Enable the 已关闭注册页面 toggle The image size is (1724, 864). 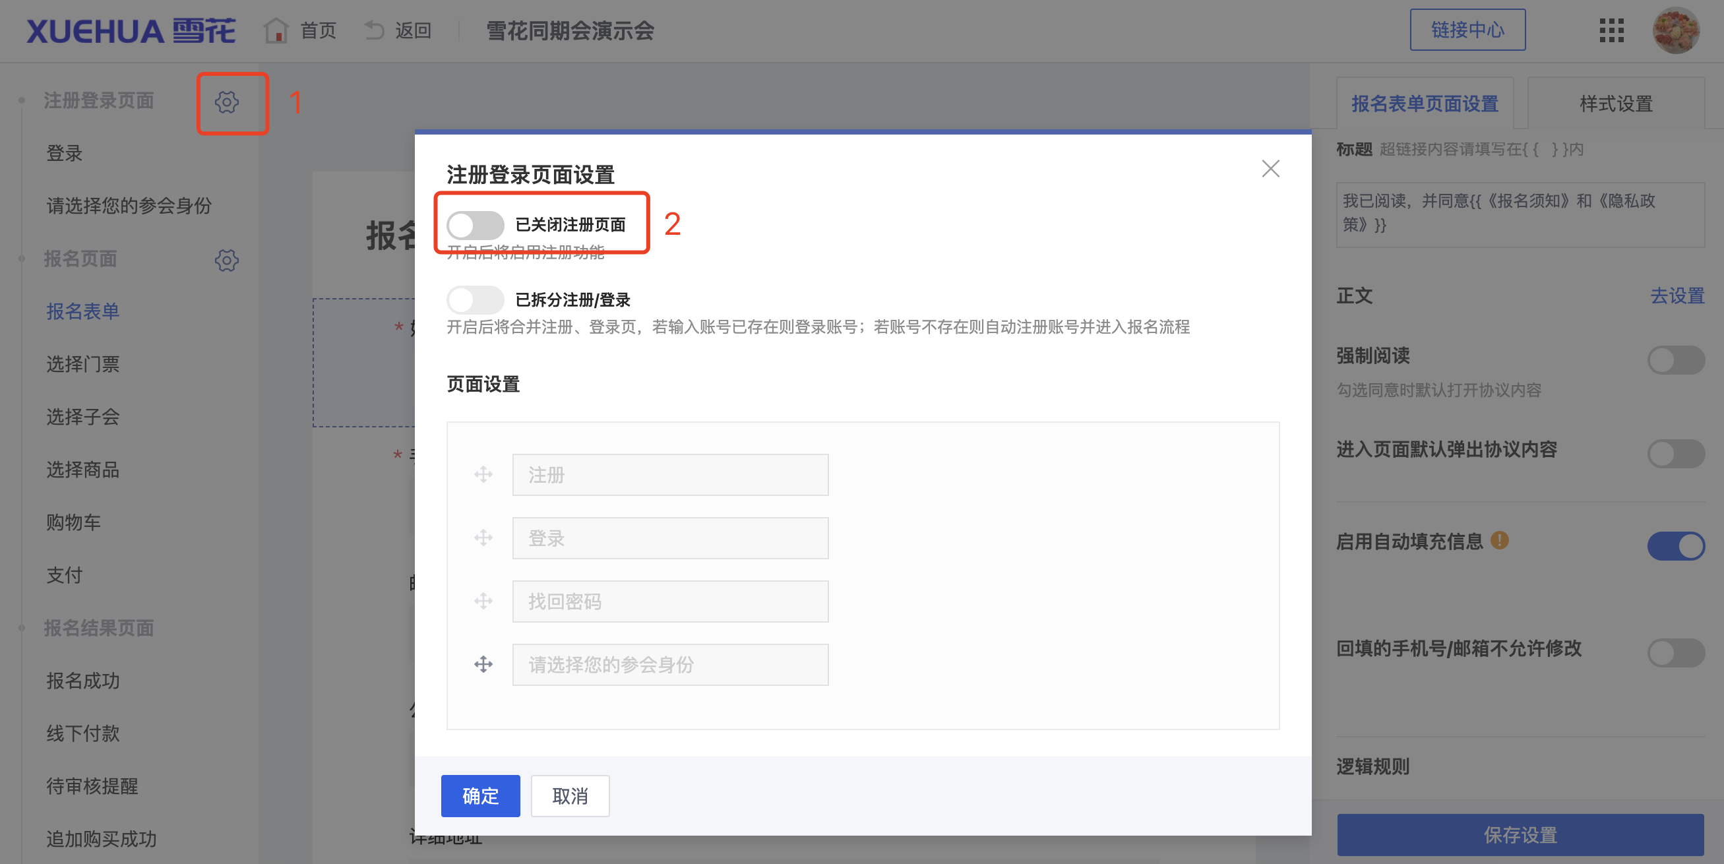[x=475, y=226]
